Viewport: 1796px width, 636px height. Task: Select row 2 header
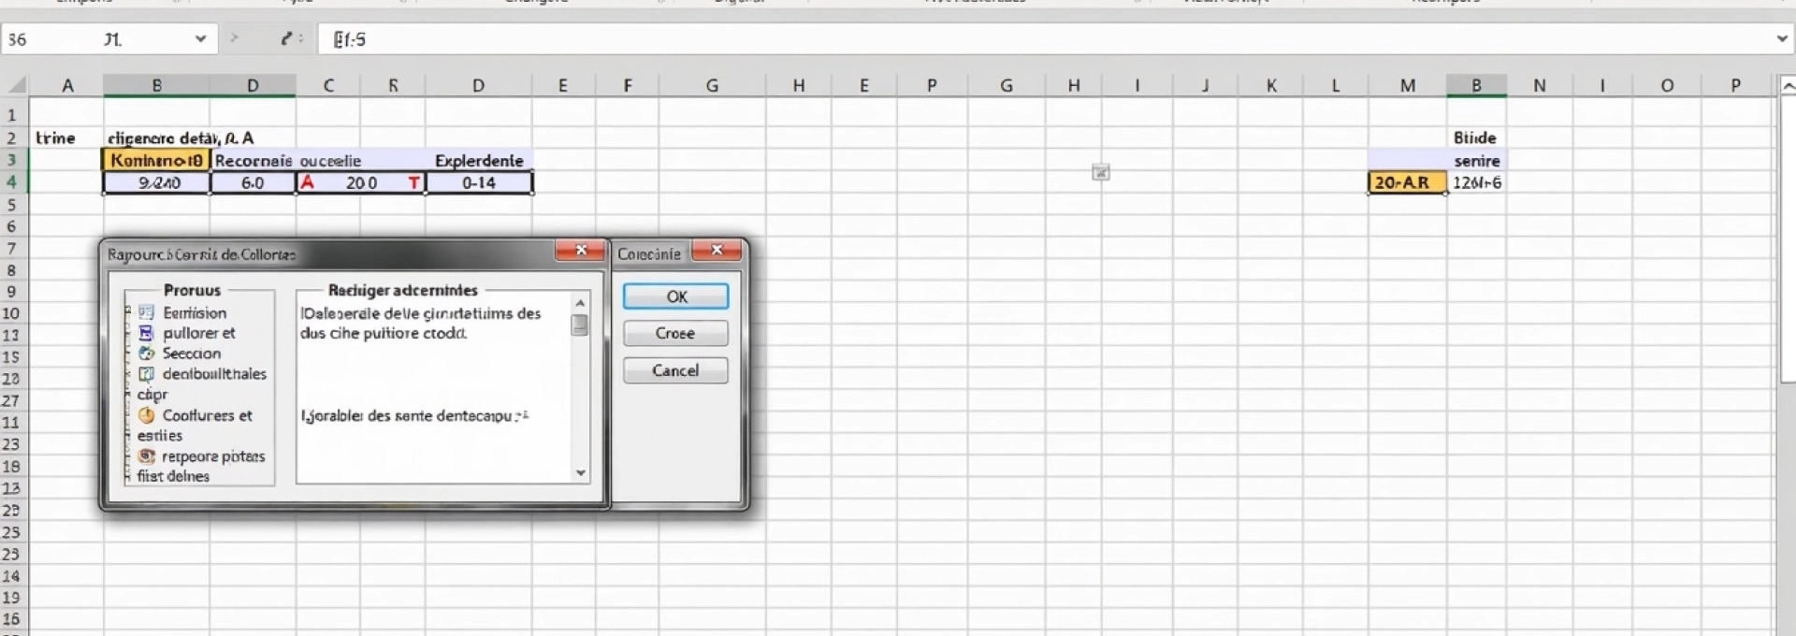pos(13,137)
